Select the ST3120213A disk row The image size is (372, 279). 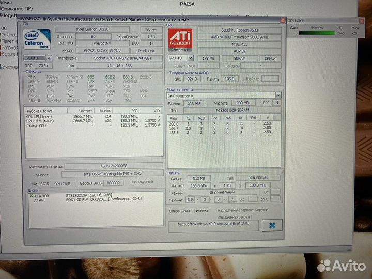pyautogui.click(x=96, y=195)
